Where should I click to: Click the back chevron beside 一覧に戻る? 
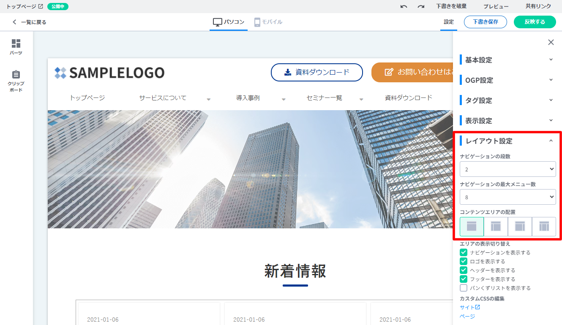tap(14, 22)
